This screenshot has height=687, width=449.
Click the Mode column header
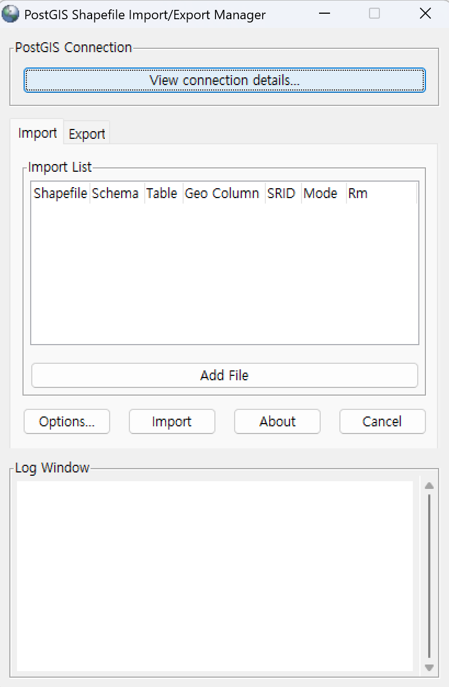(x=323, y=193)
